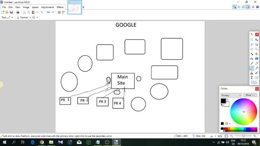Screen dimensions: 260x146
Task: Show hidden system tray icons chevron
Action: pos(214,142)
